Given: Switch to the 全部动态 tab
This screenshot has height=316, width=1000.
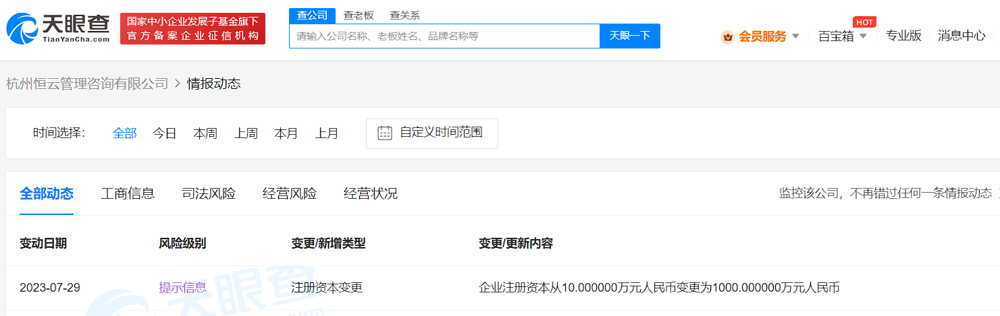Looking at the screenshot, I should (x=47, y=194).
